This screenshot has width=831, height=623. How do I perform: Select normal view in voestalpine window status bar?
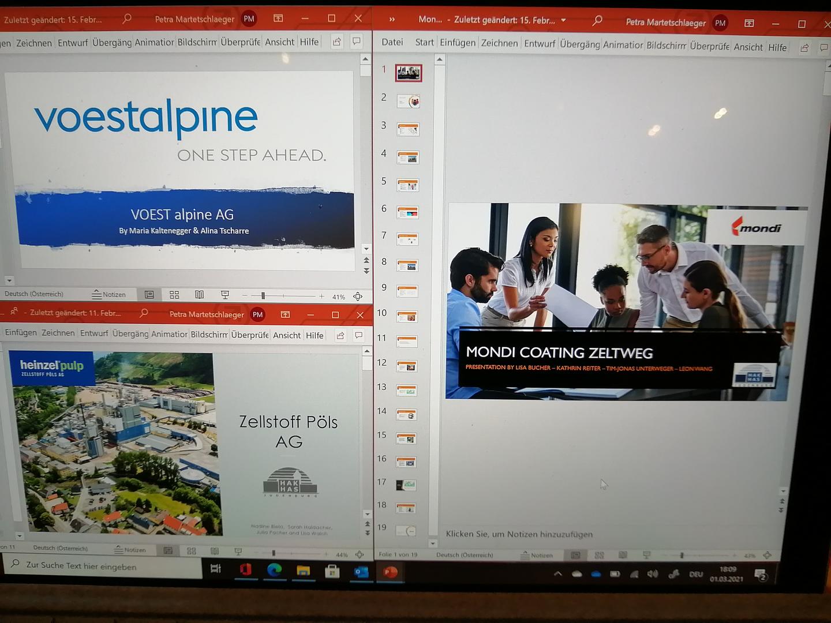click(149, 295)
